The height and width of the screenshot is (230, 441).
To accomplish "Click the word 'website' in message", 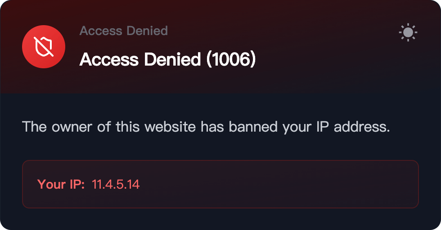I will pos(170,127).
